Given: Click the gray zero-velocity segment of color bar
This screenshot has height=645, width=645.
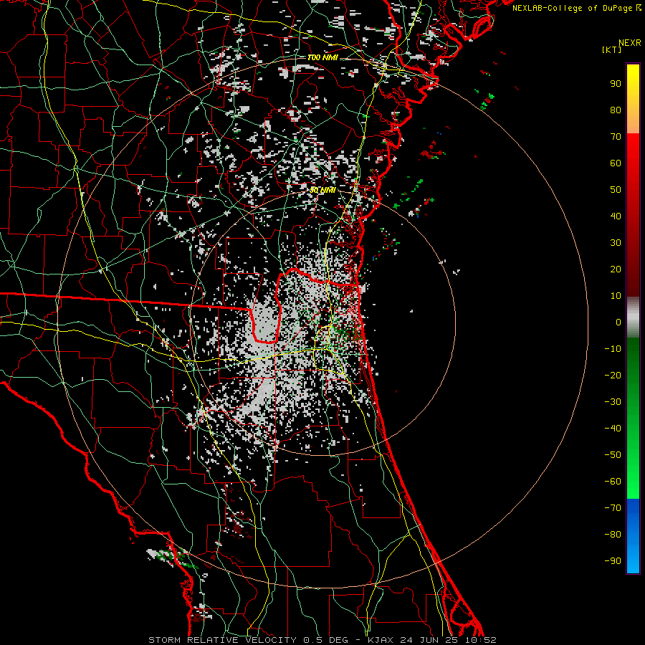Looking at the screenshot, I should [633, 317].
